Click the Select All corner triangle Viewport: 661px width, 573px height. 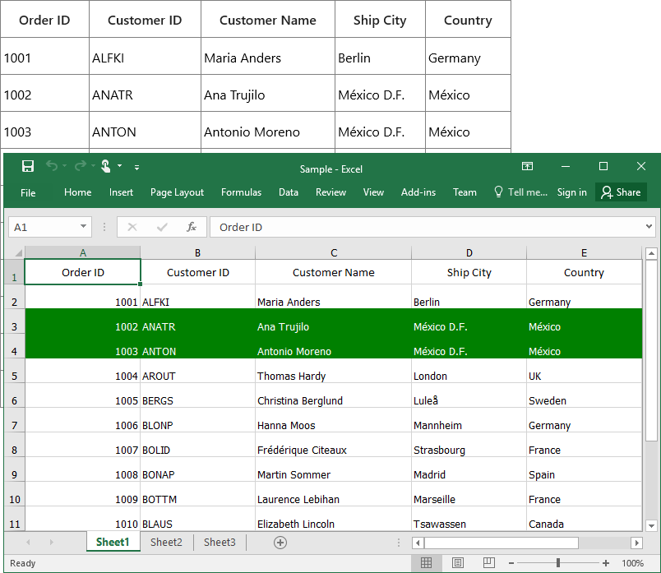click(x=19, y=253)
